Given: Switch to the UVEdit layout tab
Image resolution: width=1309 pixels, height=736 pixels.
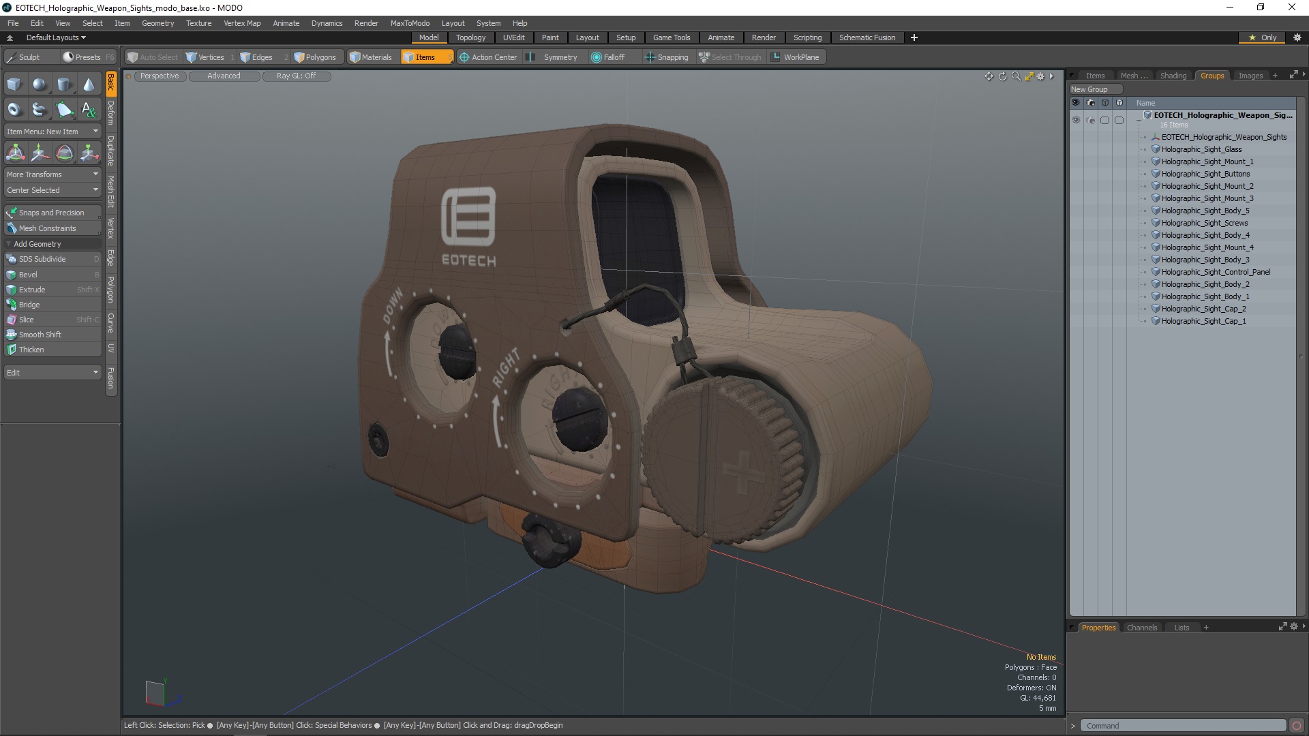Looking at the screenshot, I should [x=513, y=37].
